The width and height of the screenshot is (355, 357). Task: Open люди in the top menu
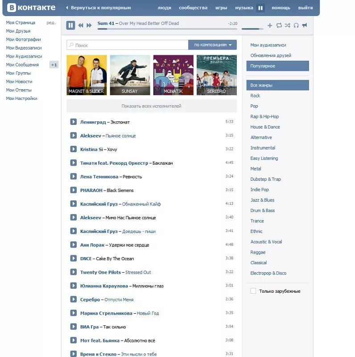(164, 8)
